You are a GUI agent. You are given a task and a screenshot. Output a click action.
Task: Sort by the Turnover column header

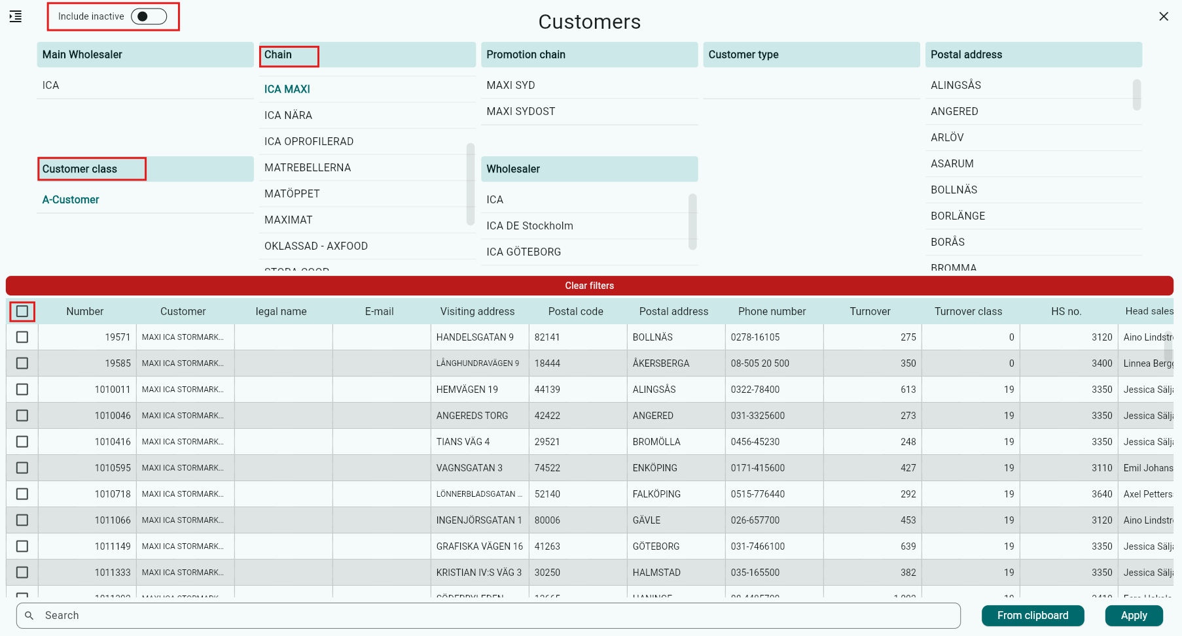[870, 311]
